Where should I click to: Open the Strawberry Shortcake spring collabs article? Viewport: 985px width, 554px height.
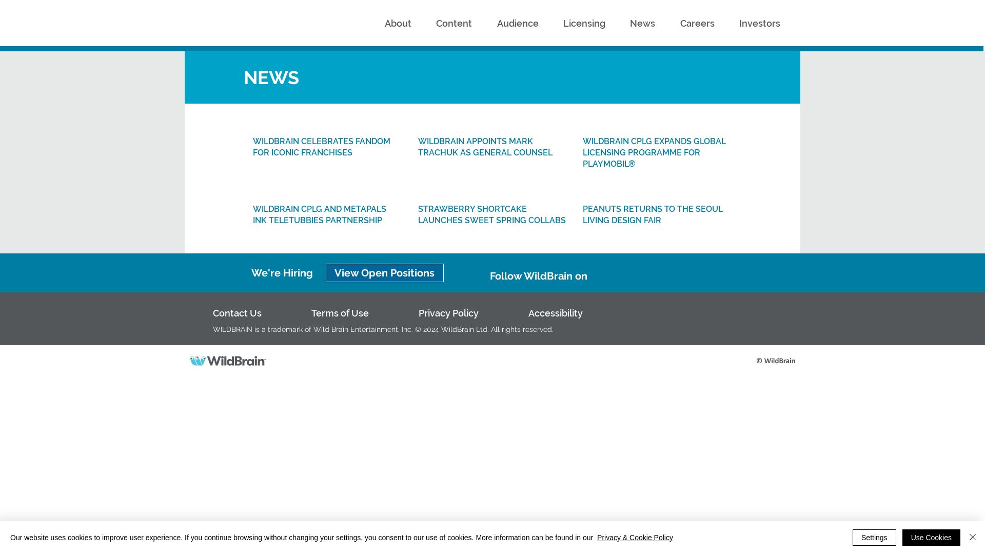coord(491,214)
